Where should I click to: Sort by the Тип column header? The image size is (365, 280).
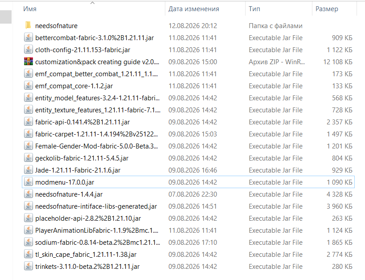click(x=254, y=9)
